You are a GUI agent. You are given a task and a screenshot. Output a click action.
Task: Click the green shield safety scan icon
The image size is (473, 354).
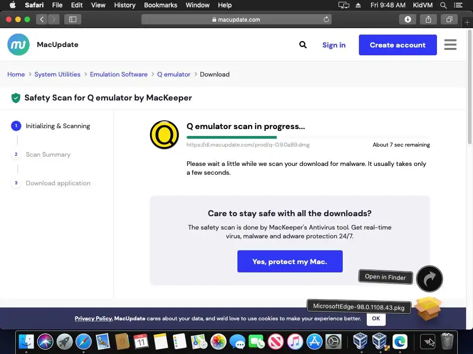coord(16,98)
